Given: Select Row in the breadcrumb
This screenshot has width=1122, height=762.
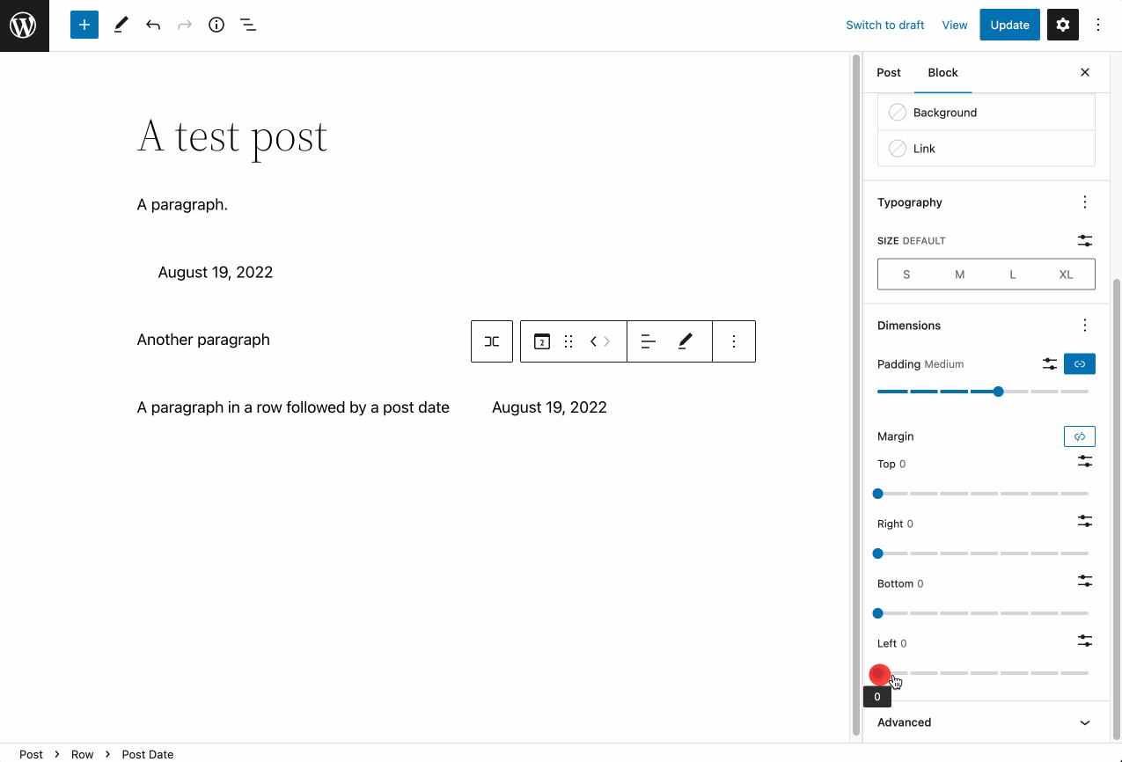Looking at the screenshot, I should [x=83, y=754].
